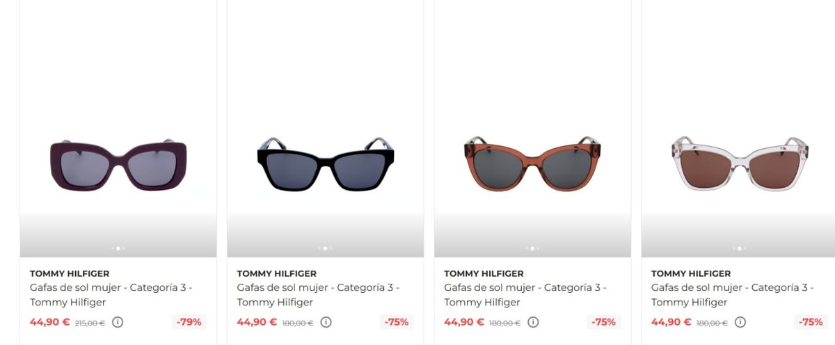Click the -79% discount badge
The image size is (835, 345).
point(189,322)
